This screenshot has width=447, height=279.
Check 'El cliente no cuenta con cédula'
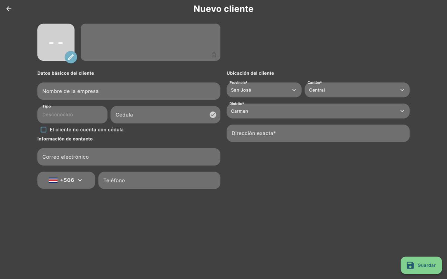44,130
